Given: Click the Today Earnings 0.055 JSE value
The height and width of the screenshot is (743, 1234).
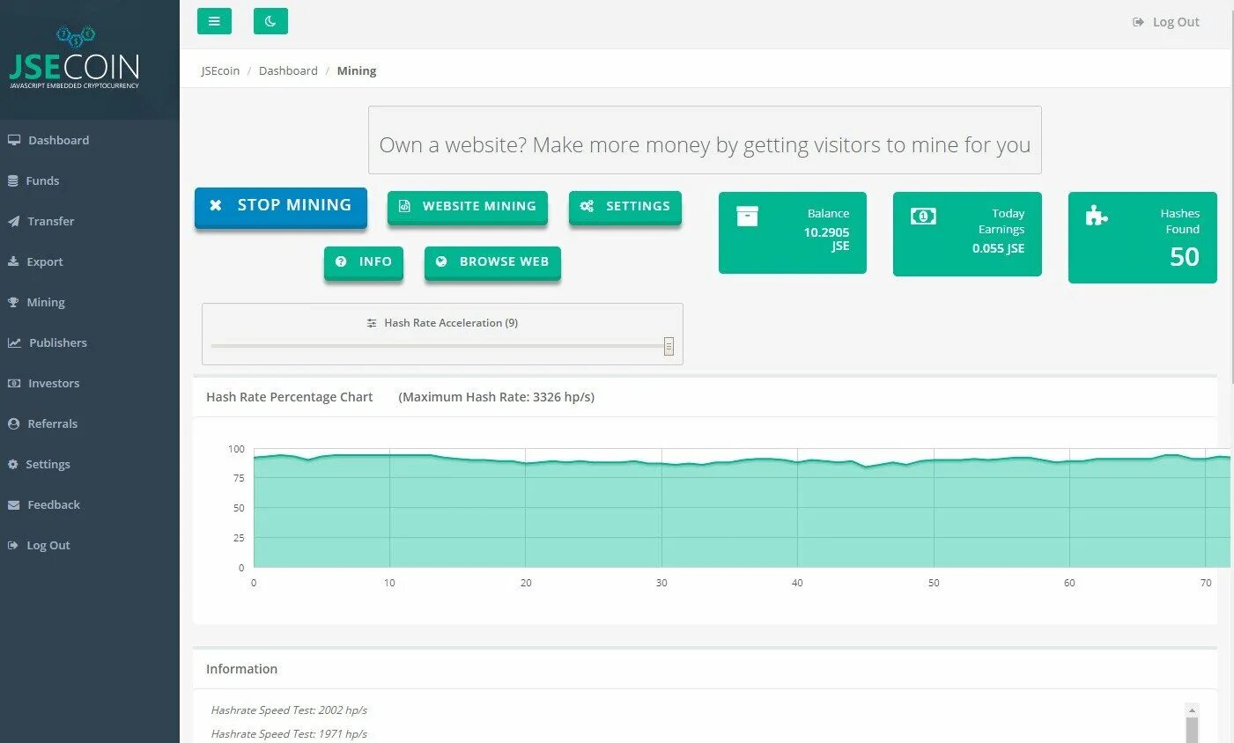Looking at the screenshot, I should click(x=998, y=248).
